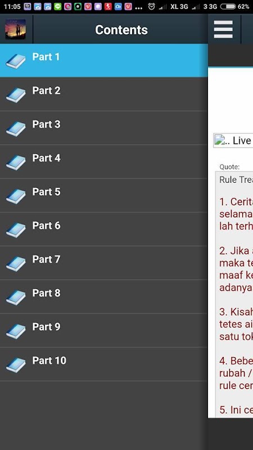Click the book icon beside Part 4

16,162
